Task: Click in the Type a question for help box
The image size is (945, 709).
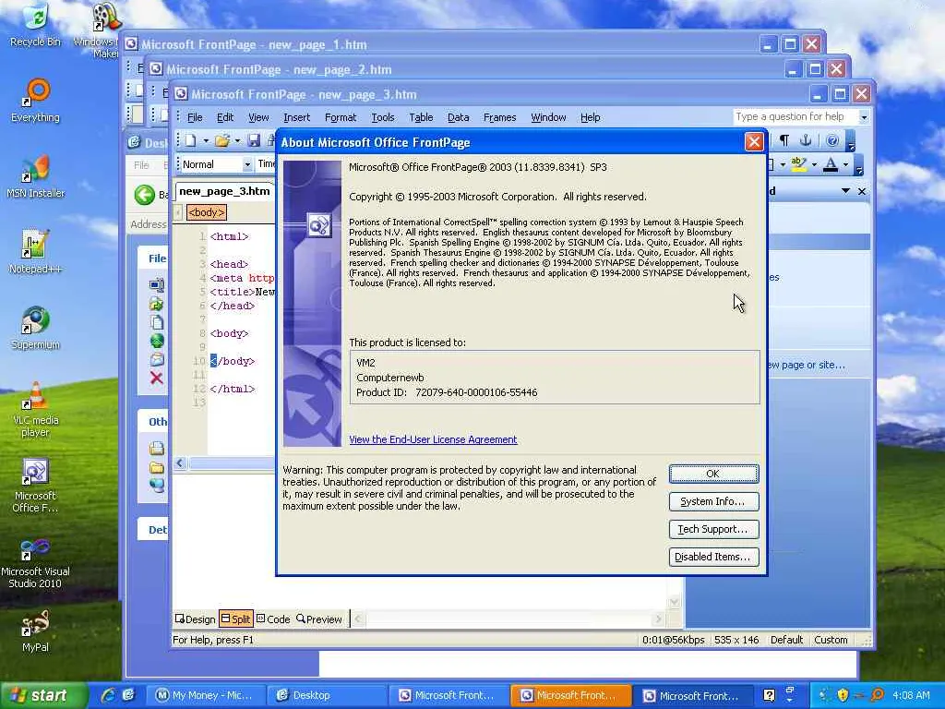Action: 795,117
